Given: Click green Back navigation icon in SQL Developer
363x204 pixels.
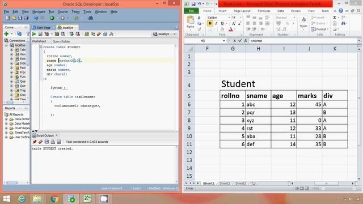Looking at the screenshot, I should pyautogui.click(x=52, y=18).
